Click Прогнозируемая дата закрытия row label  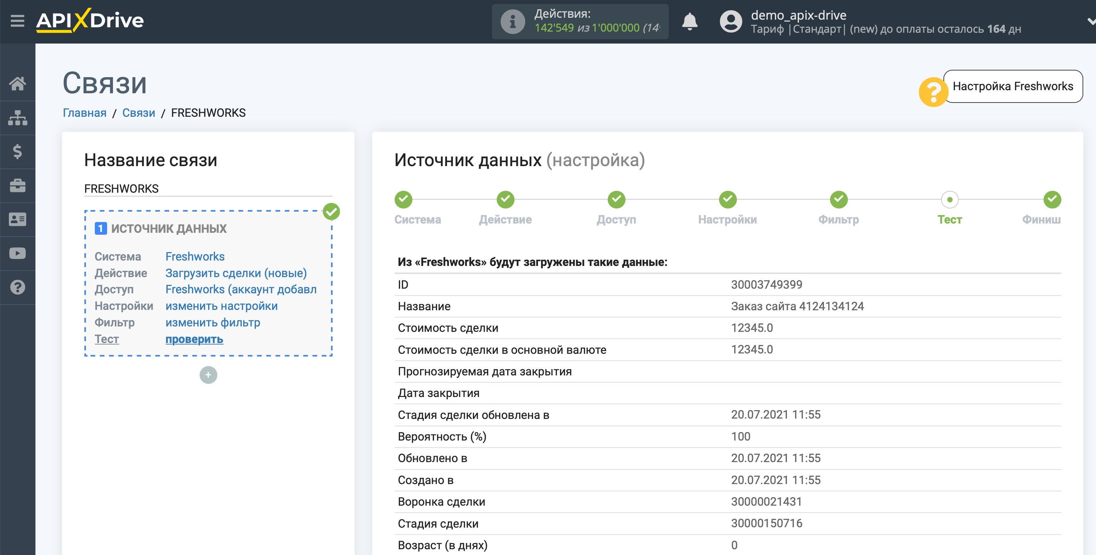(484, 372)
